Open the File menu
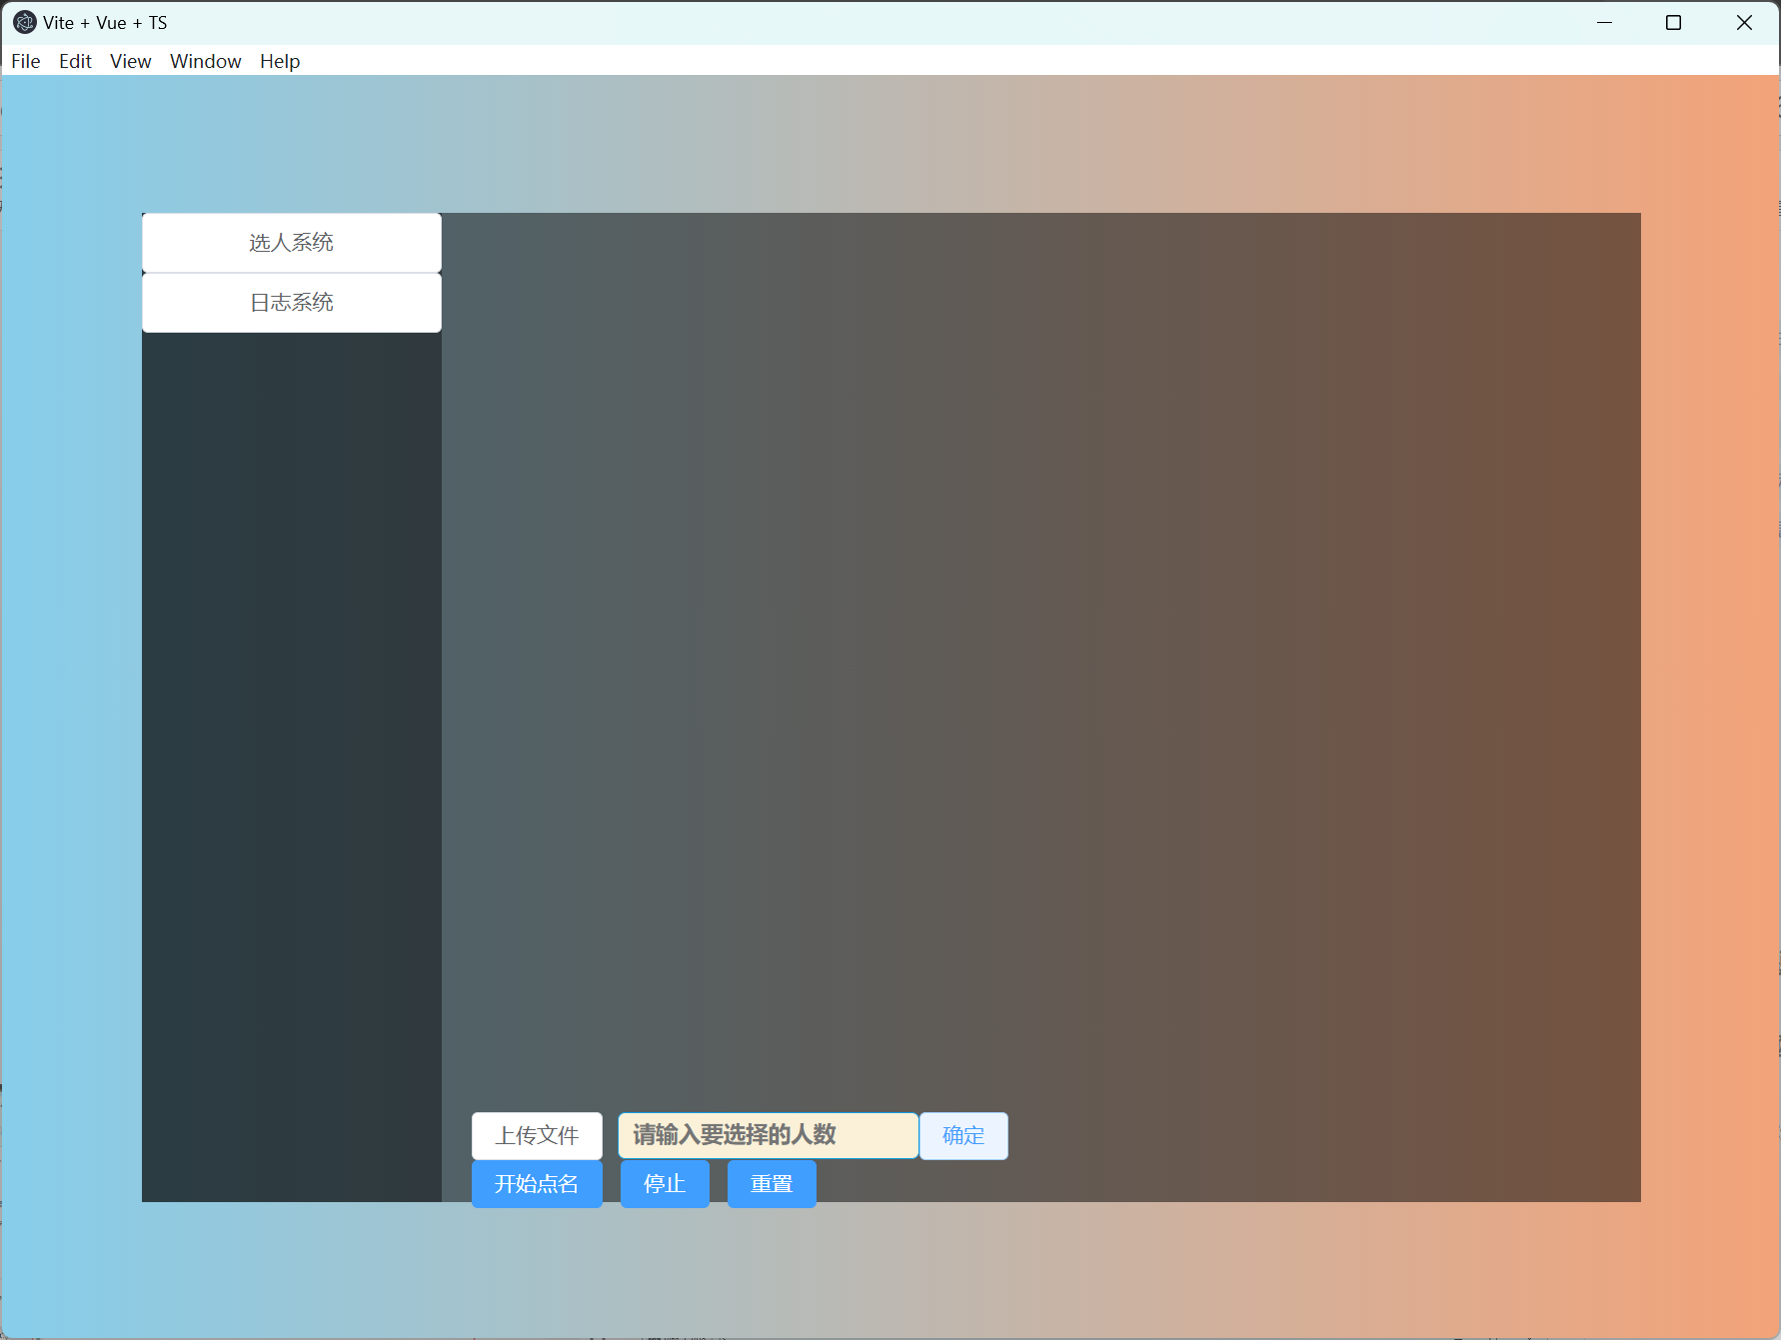 tap(25, 60)
